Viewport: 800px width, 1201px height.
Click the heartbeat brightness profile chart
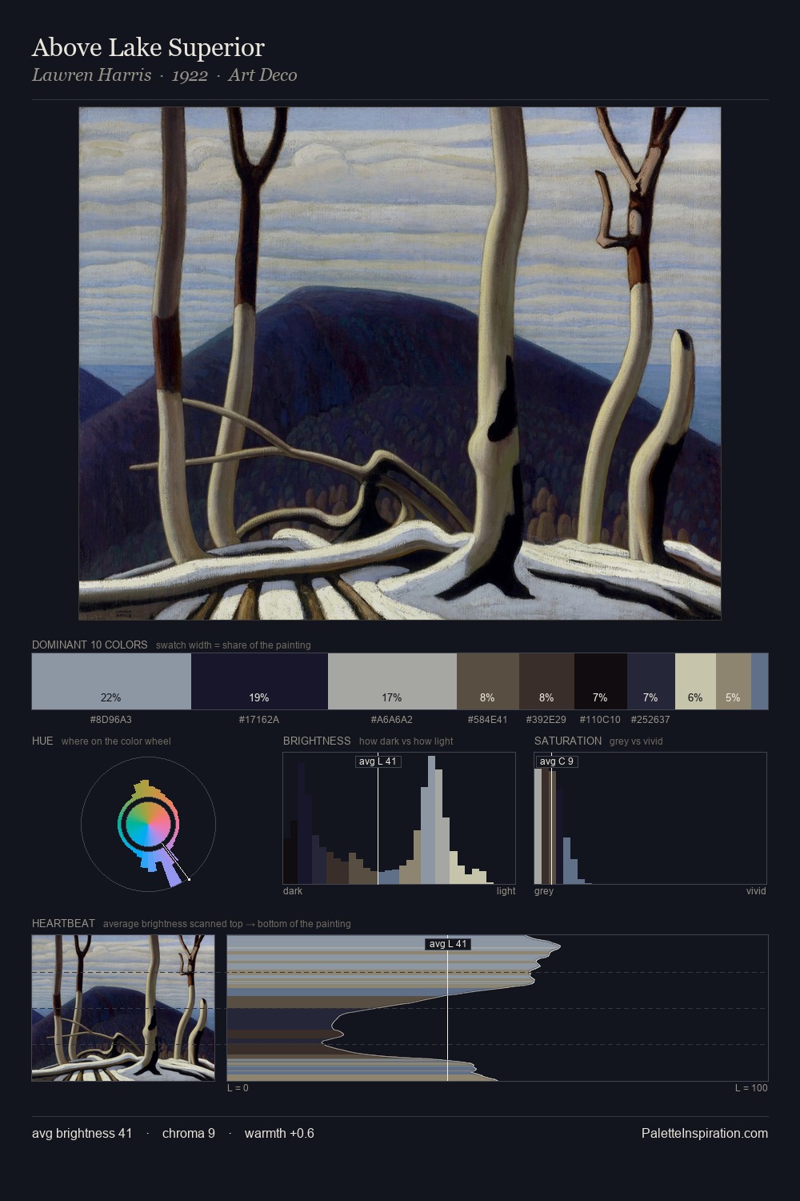point(498,1008)
